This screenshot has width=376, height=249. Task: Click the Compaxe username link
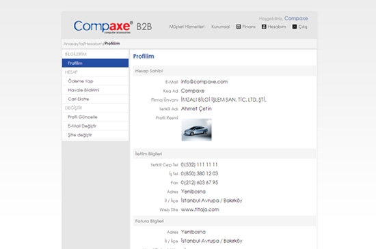coord(296,18)
